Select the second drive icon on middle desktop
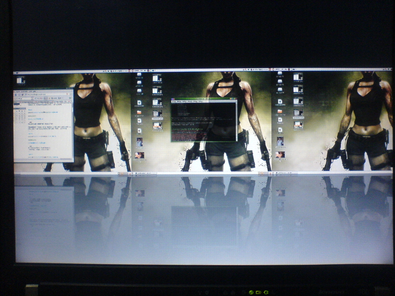The height and width of the screenshot is (296, 395). click(x=139, y=82)
